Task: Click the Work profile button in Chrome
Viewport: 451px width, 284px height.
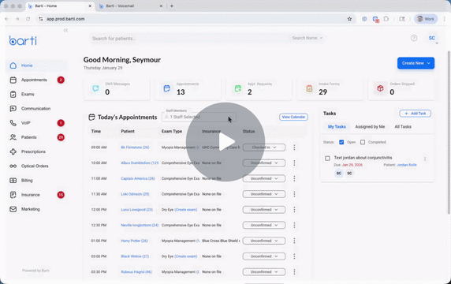Action: click(x=426, y=19)
